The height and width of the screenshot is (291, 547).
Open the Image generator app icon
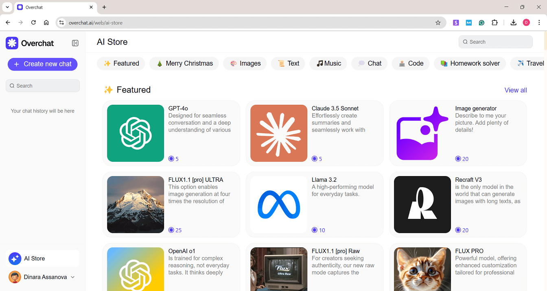422,133
